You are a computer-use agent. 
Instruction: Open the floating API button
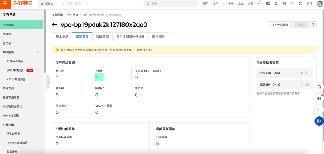[x=319, y=98]
